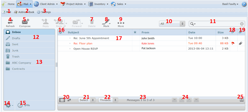
Task: Open folder actions gear at bottom left
Action: pyautogui.click(x=9, y=105)
